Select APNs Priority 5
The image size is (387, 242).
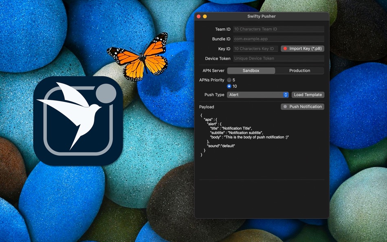[x=229, y=80]
